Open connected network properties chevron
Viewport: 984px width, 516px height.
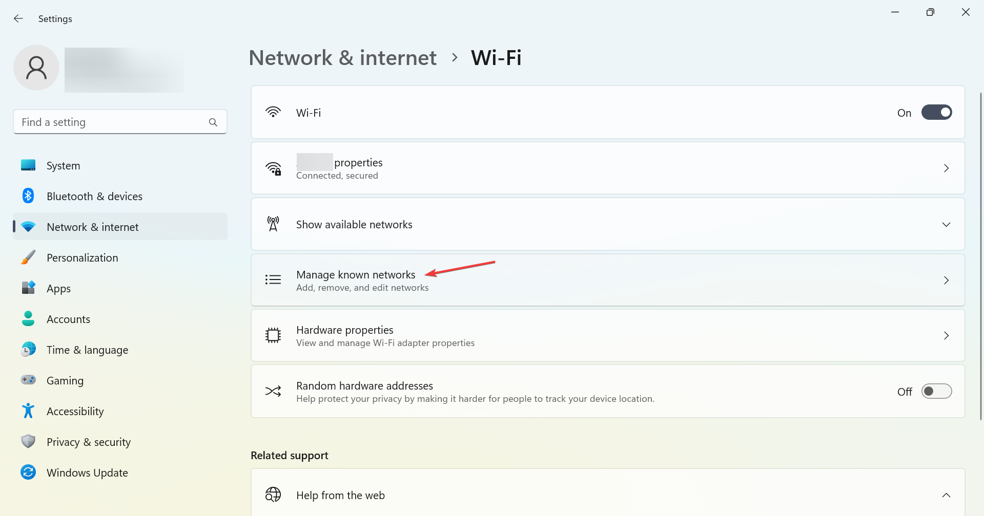click(x=946, y=168)
